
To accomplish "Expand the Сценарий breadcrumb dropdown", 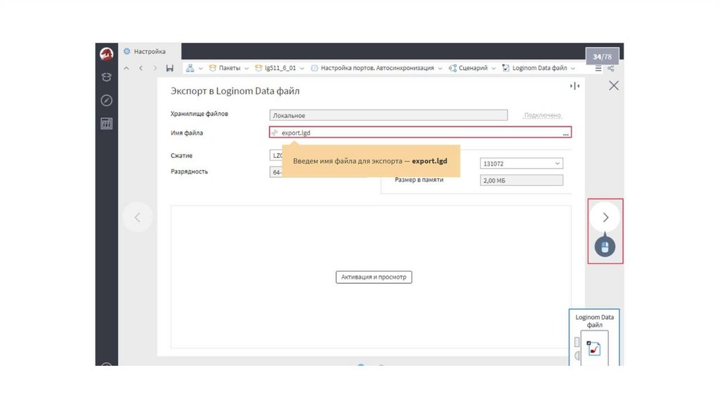I will [494, 68].
